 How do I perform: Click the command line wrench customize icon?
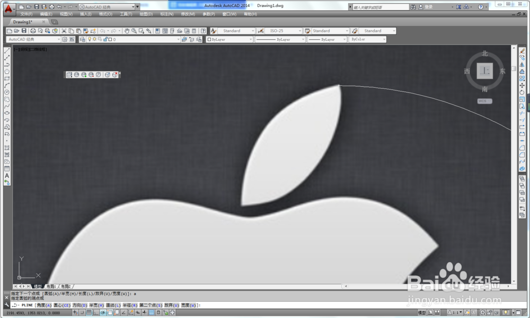(x=6, y=304)
